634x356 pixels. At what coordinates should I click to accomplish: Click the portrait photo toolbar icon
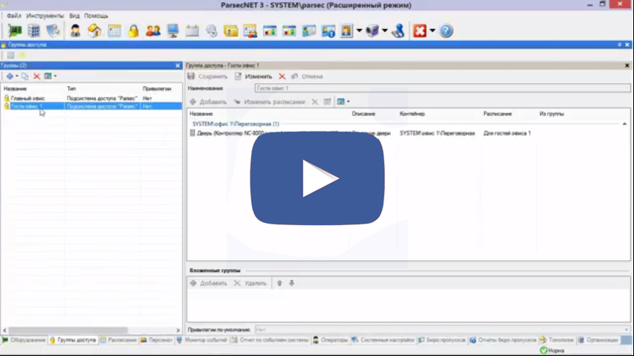(346, 30)
